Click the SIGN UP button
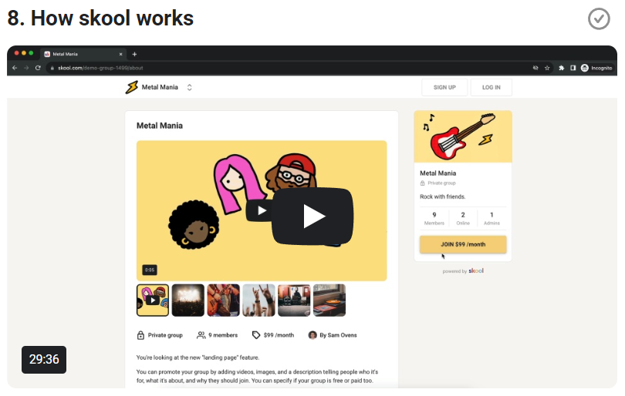The height and width of the screenshot is (396, 625). coord(444,88)
